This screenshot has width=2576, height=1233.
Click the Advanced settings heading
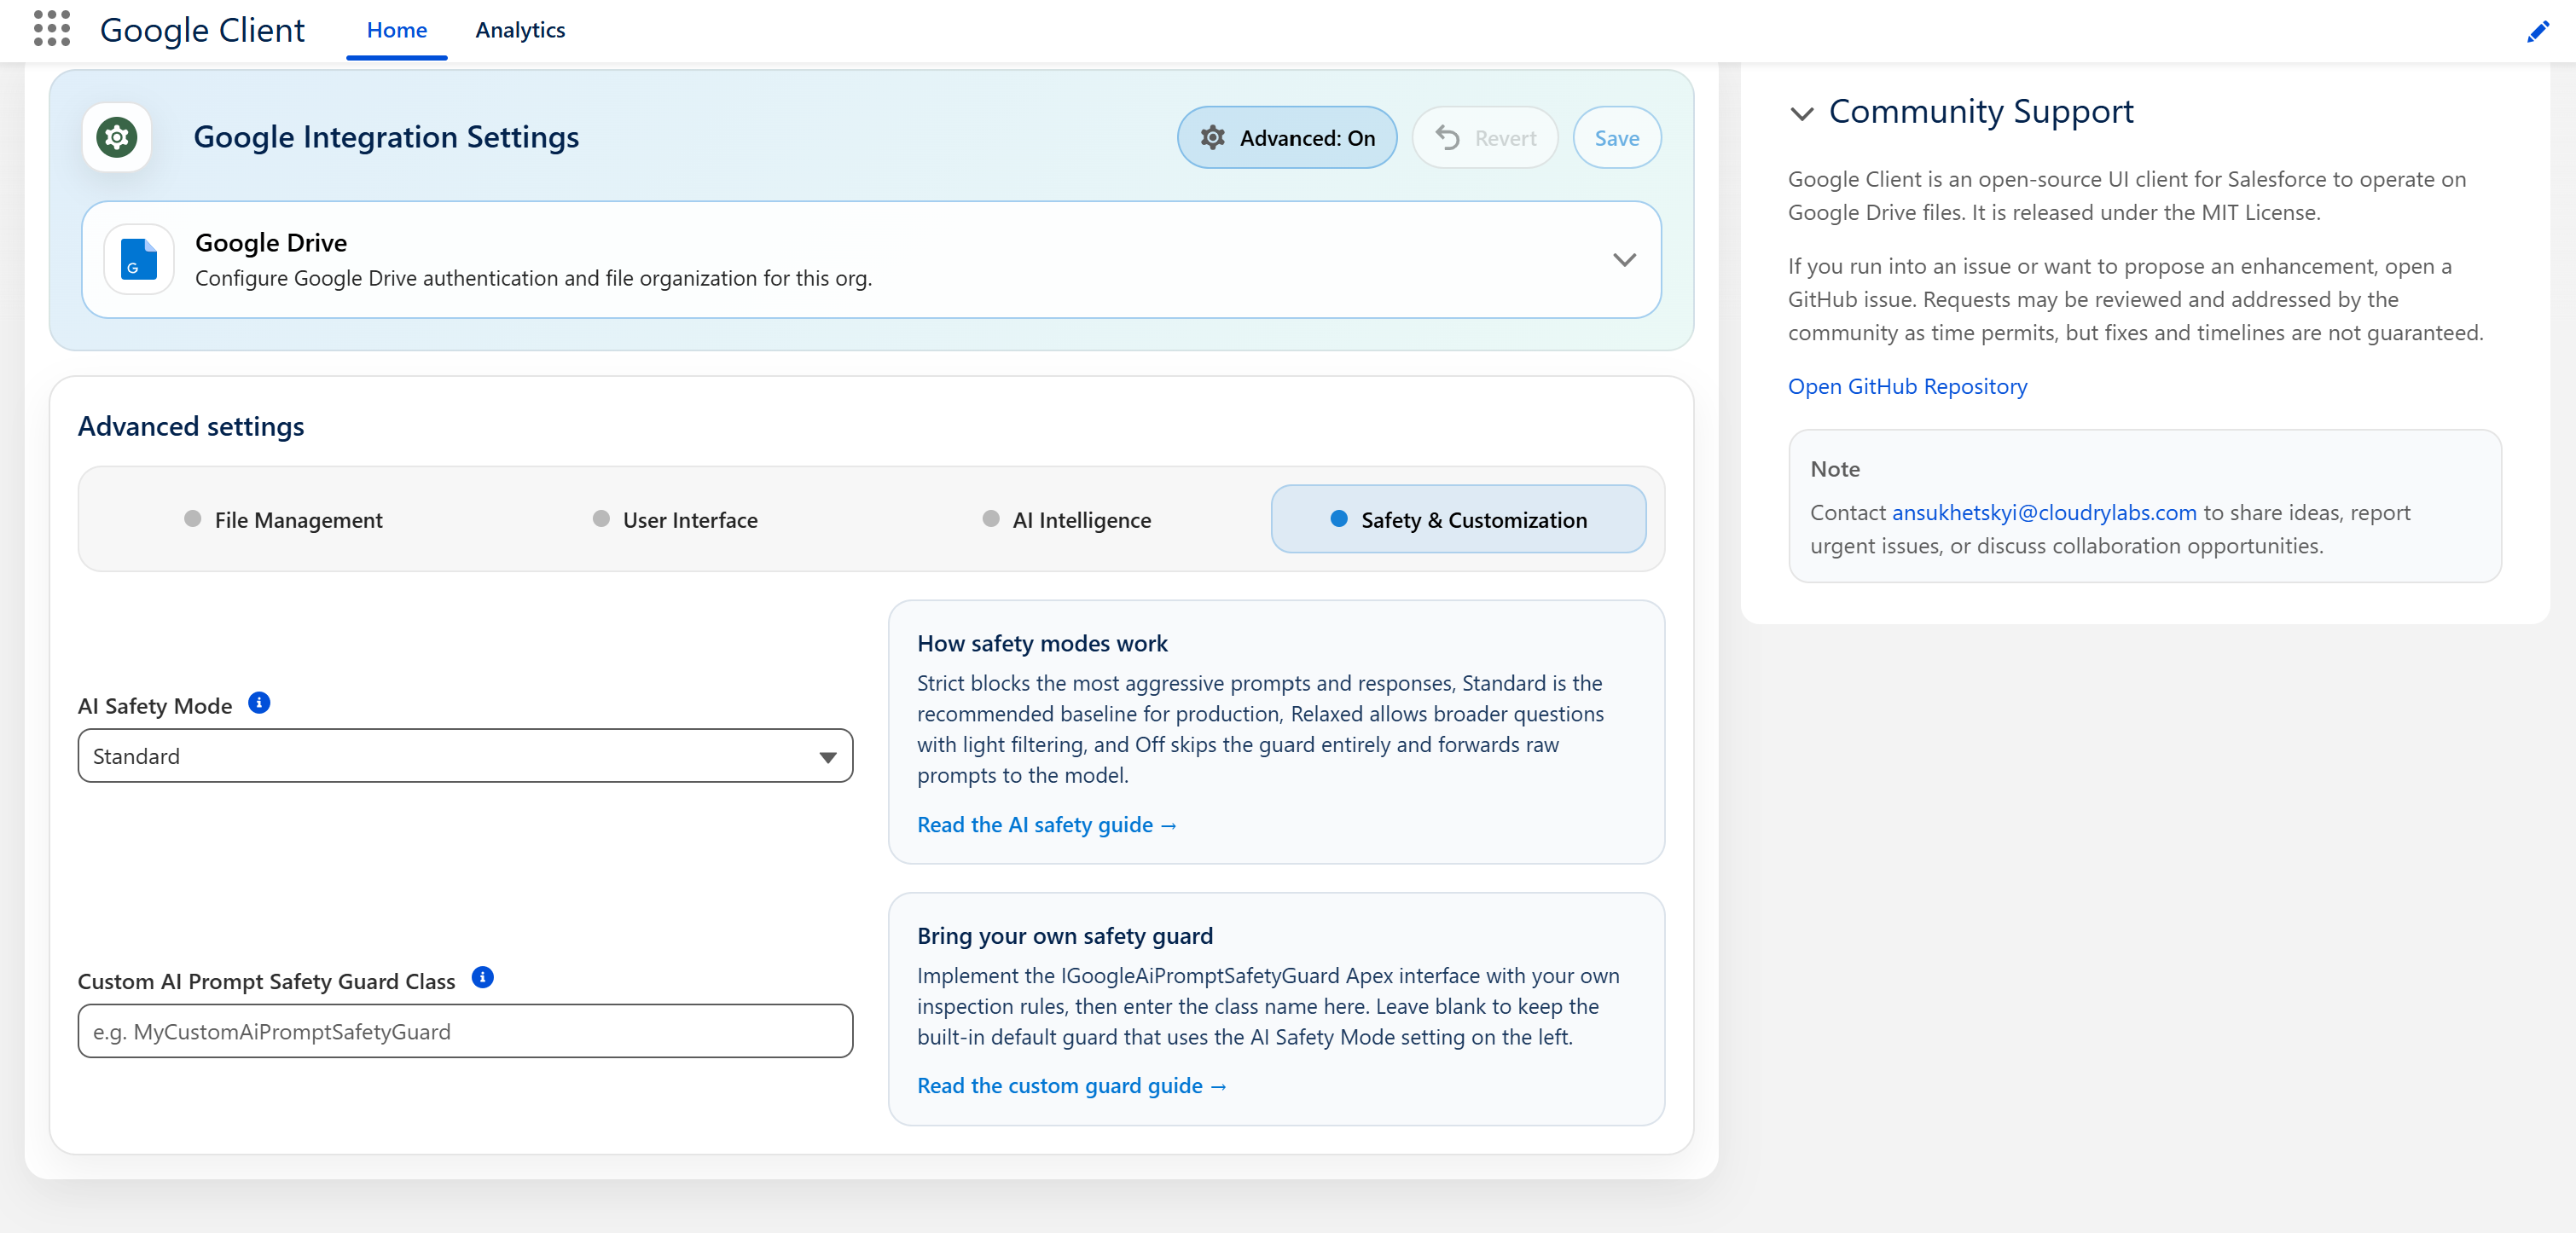pyautogui.click(x=191, y=427)
